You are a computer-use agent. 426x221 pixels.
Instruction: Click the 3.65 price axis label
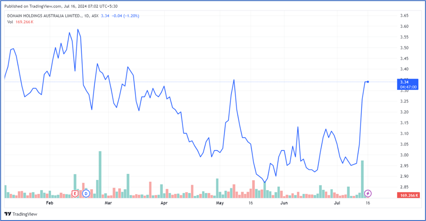[404, 15]
